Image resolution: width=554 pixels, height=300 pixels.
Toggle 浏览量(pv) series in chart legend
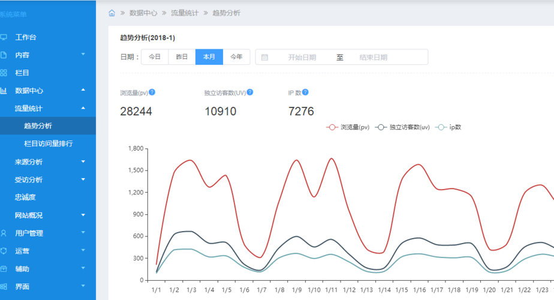348,127
